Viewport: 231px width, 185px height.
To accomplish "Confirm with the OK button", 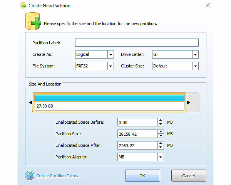I will pos(142,176).
